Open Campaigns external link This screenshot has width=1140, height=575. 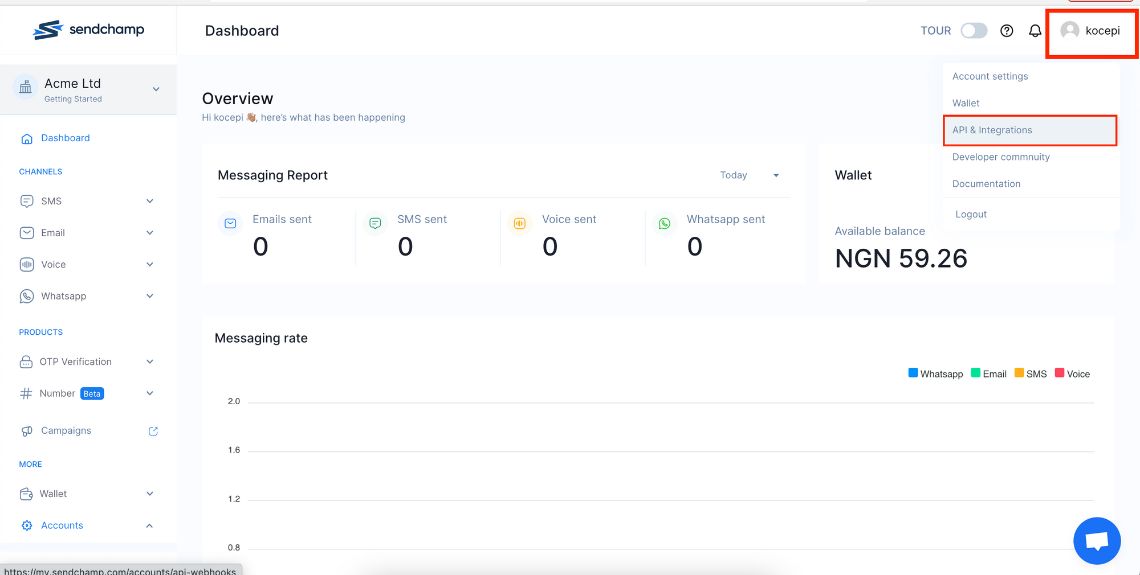(153, 431)
